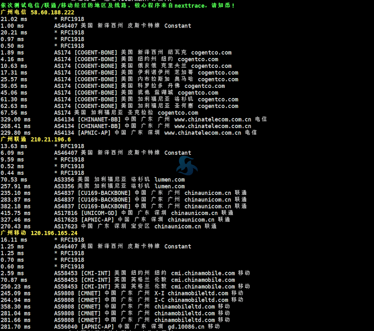The image size is (374, 331).
Task: Click '宝安区' in the 270.43 ms row
Action: point(140,226)
